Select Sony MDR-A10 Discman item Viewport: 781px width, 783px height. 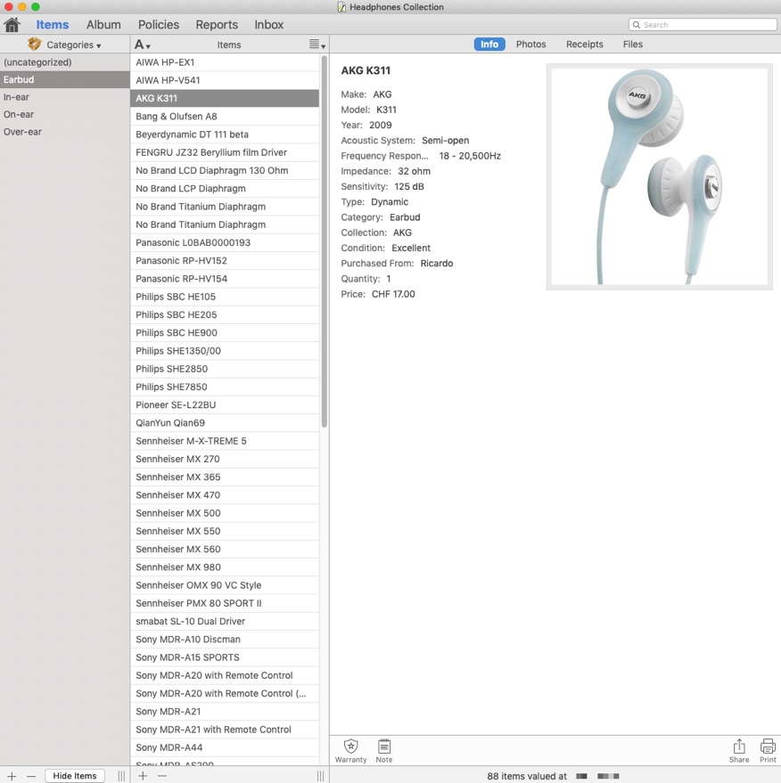pos(225,640)
